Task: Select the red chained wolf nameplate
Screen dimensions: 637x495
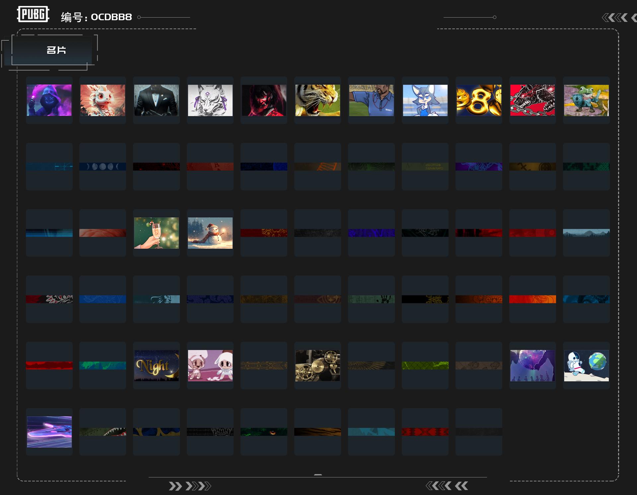Action: 532,100
